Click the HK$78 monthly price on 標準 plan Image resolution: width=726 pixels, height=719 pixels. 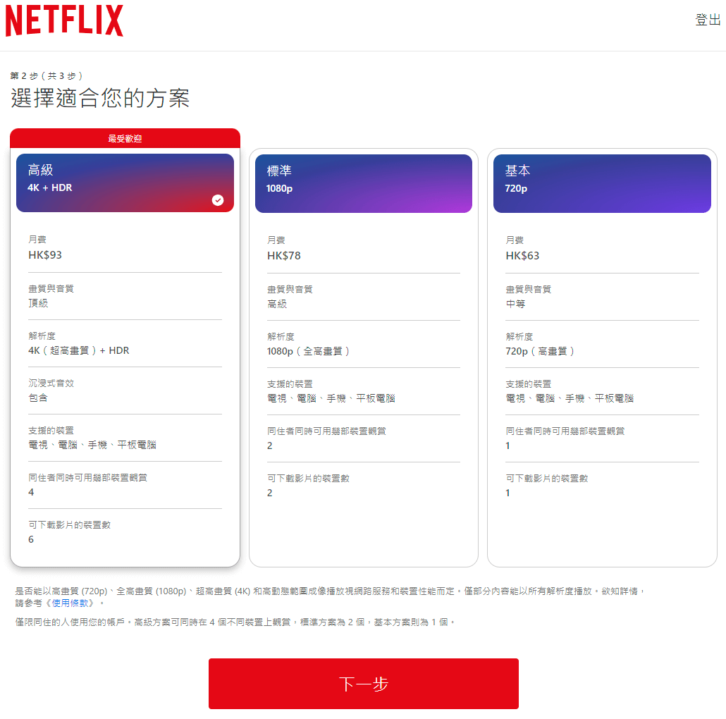282,255
